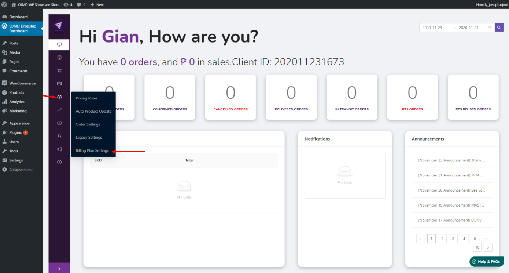Select Order Settings from settings menu

pyautogui.click(x=88, y=124)
